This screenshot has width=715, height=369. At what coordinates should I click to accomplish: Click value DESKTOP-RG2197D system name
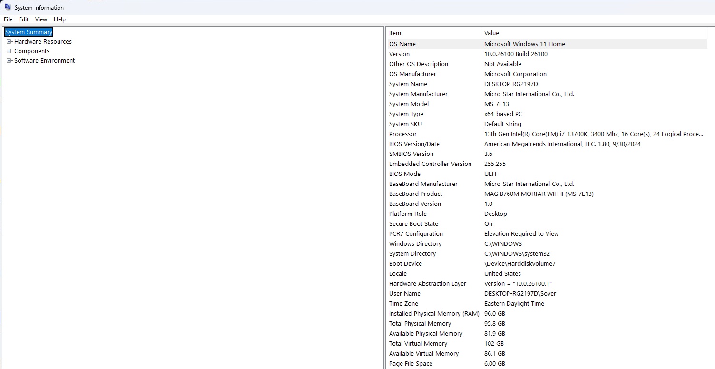511,84
